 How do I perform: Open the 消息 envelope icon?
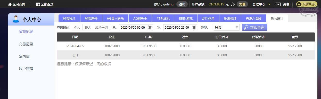coord(278,4)
